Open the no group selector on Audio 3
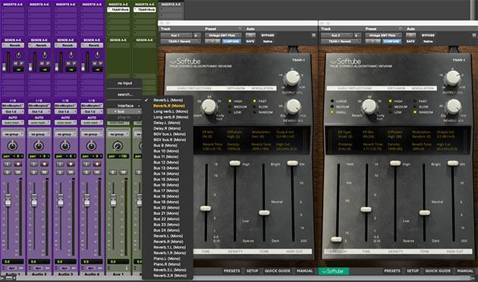 coord(65,134)
